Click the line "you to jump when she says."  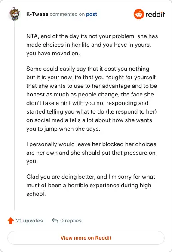tap(63, 129)
